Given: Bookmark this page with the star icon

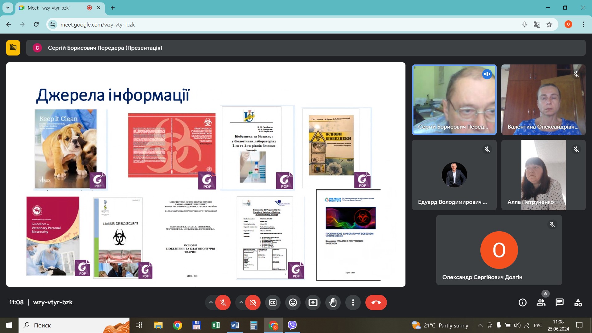Looking at the screenshot, I should [x=549, y=24].
